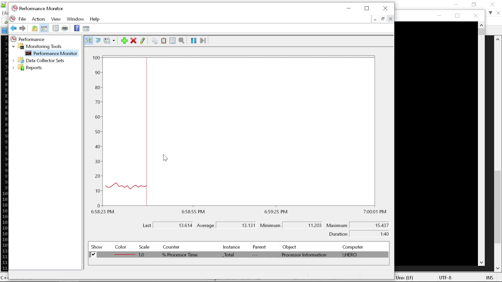Uncheck the % Processor Time show checkbox
Screen dimensions: 502x282
(x=93, y=254)
